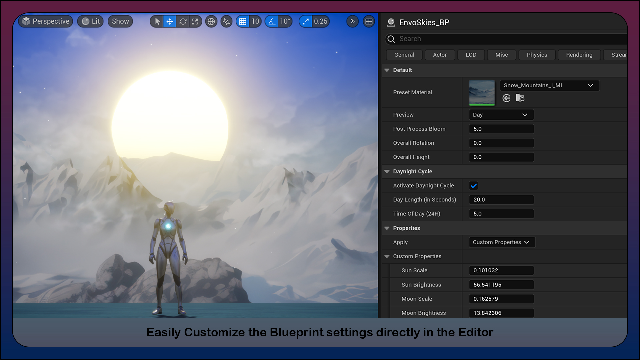Switch to the Rotate transform tool
This screenshot has height=360, width=640.
[x=183, y=21]
